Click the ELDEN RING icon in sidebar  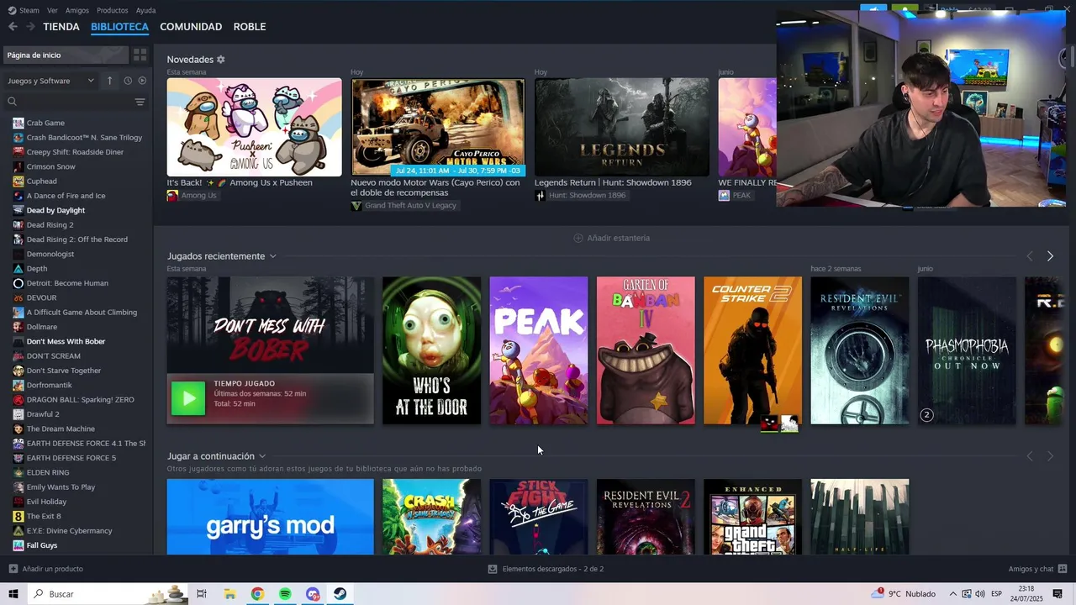[18, 472]
